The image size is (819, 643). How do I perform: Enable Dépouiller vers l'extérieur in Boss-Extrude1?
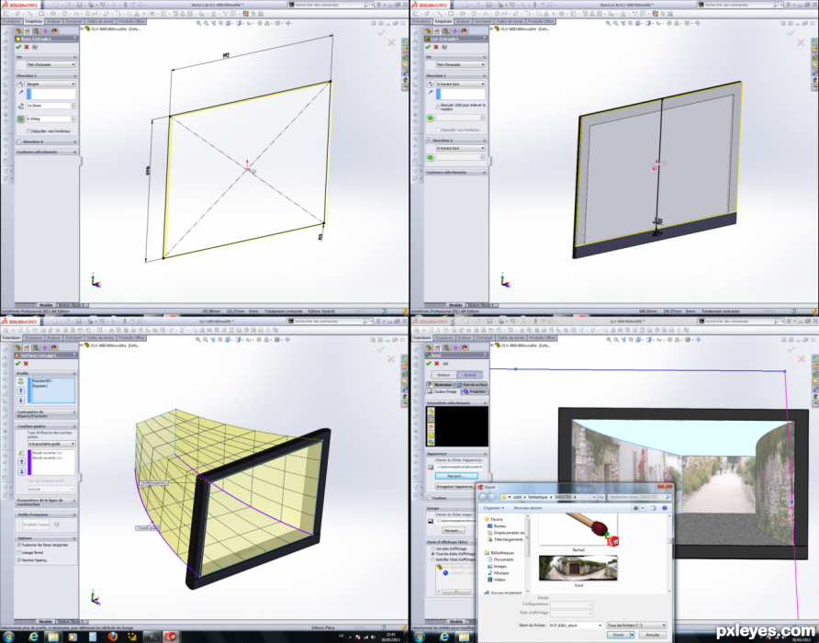[x=29, y=131]
